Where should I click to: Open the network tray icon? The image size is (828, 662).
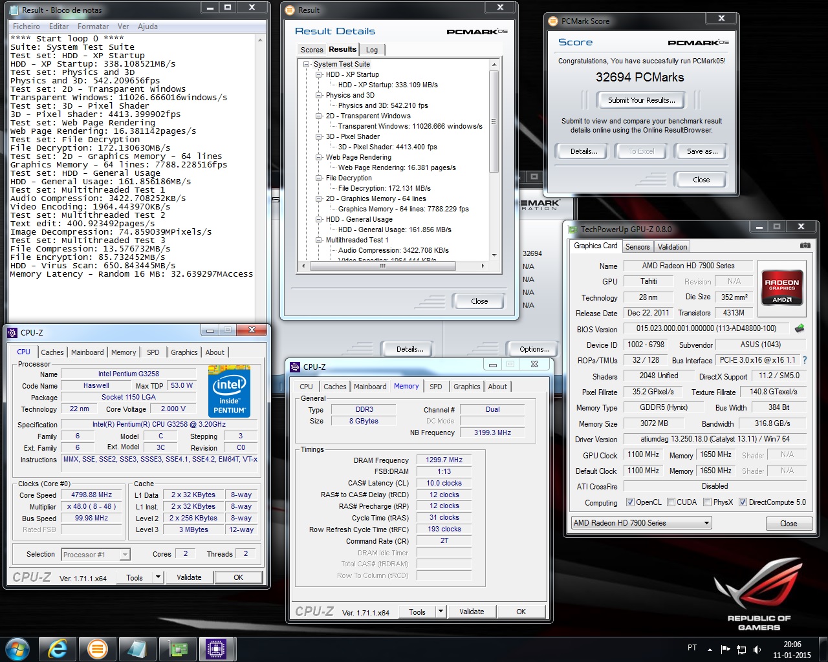741,649
